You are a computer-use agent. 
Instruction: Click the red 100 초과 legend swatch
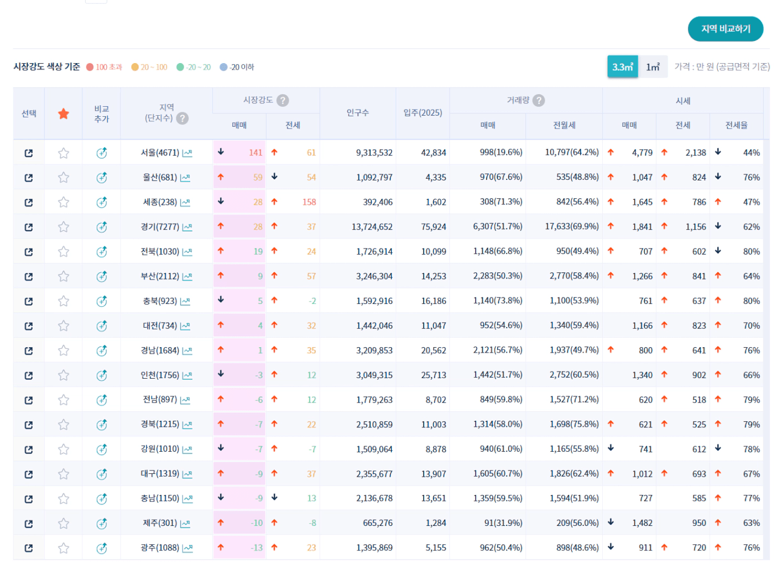pyautogui.click(x=90, y=67)
